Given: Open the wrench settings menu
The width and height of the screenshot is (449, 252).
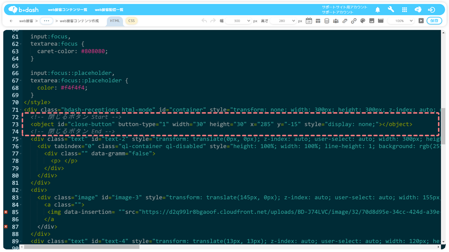Looking at the screenshot, I should [391, 10].
